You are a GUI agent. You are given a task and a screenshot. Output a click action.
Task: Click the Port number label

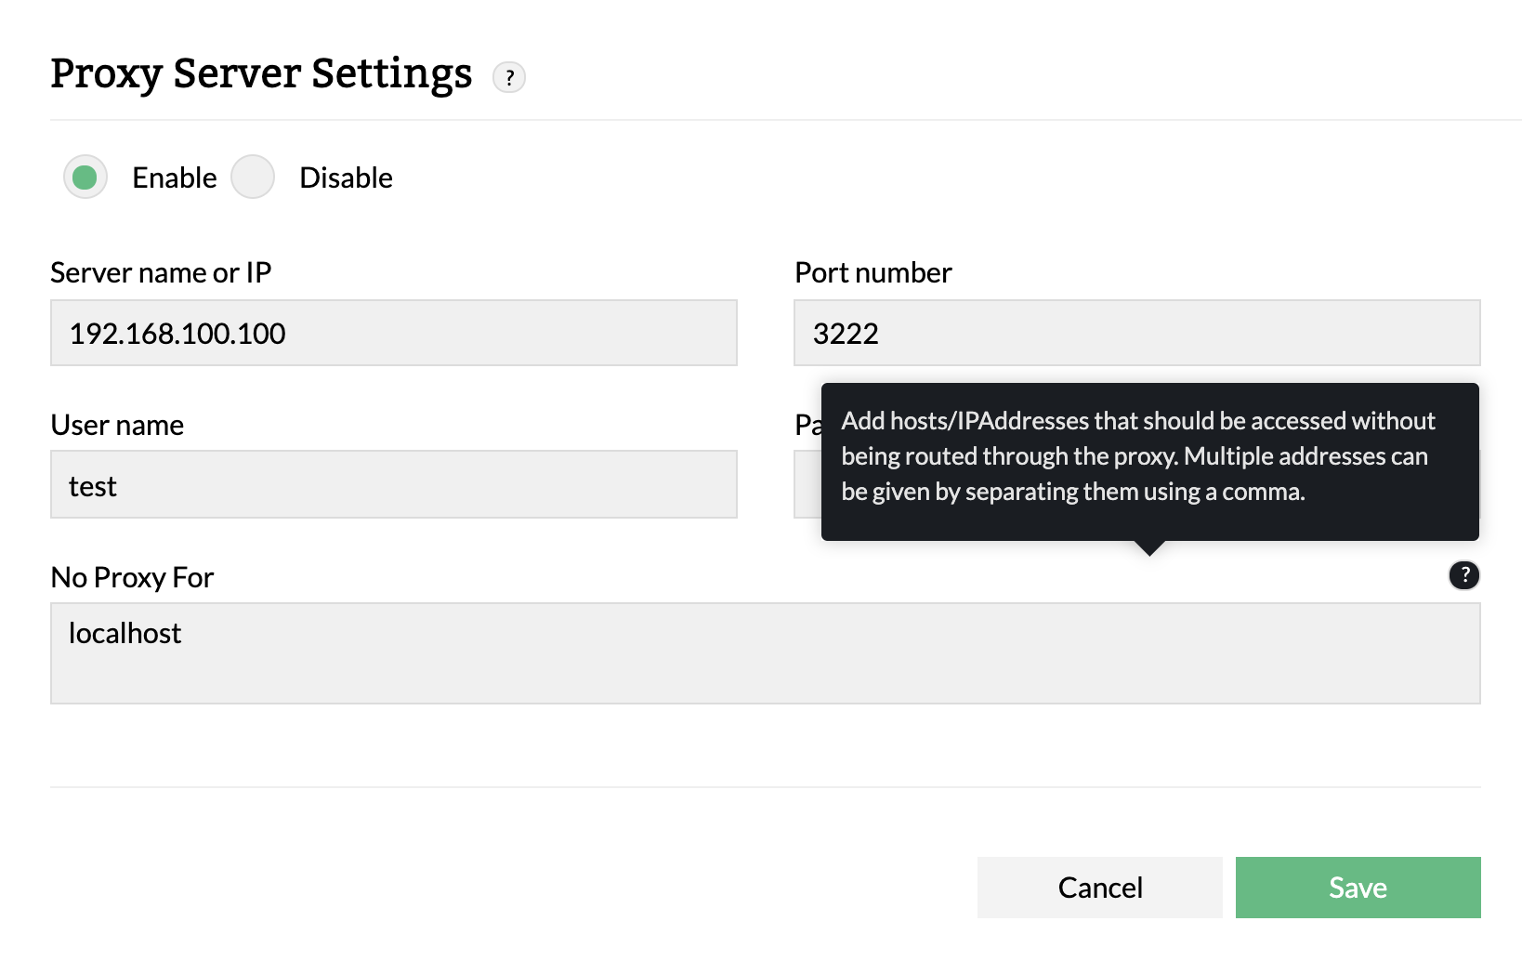tap(872, 272)
